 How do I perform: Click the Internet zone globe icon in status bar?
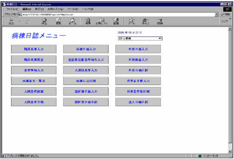pyautogui.click(x=200, y=156)
